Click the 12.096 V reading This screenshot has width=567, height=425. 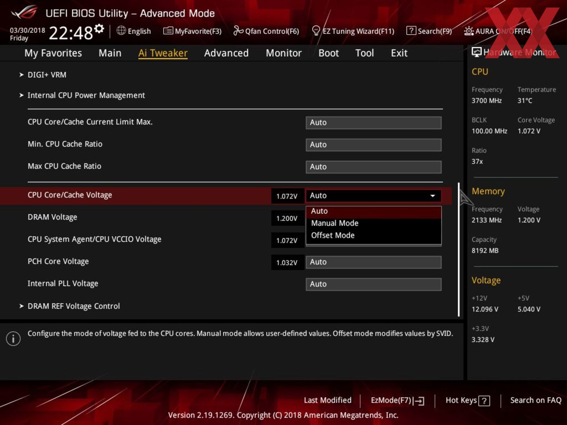[485, 309]
